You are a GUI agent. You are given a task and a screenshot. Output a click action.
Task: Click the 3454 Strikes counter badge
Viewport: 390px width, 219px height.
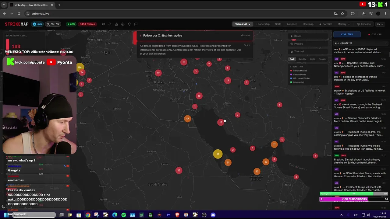[x=87, y=24]
